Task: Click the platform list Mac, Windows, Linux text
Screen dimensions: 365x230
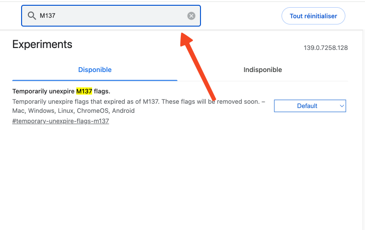Action: [x=73, y=110]
